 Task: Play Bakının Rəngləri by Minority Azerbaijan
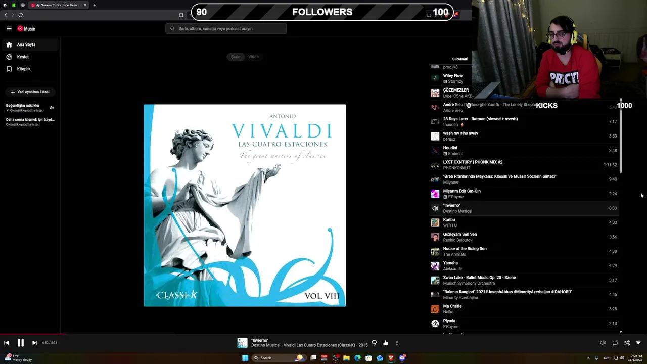(524, 295)
